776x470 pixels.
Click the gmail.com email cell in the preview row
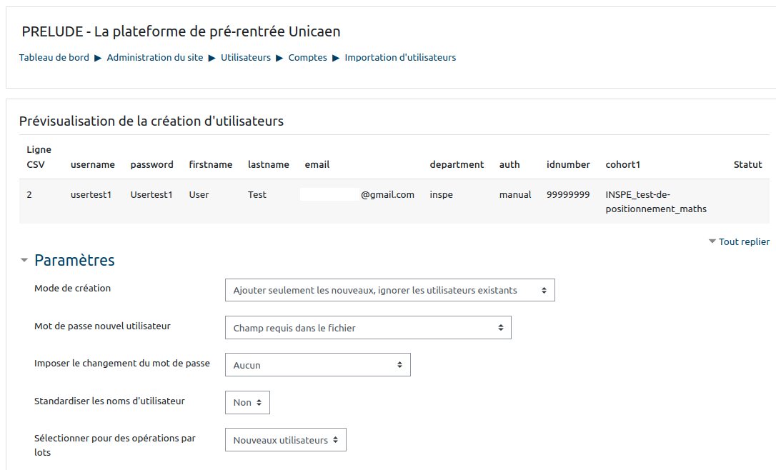tap(387, 194)
